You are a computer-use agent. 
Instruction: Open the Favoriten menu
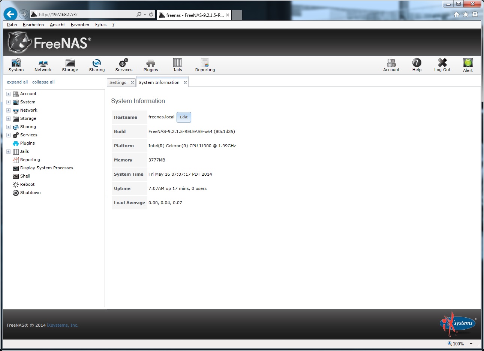click(80, 25)
